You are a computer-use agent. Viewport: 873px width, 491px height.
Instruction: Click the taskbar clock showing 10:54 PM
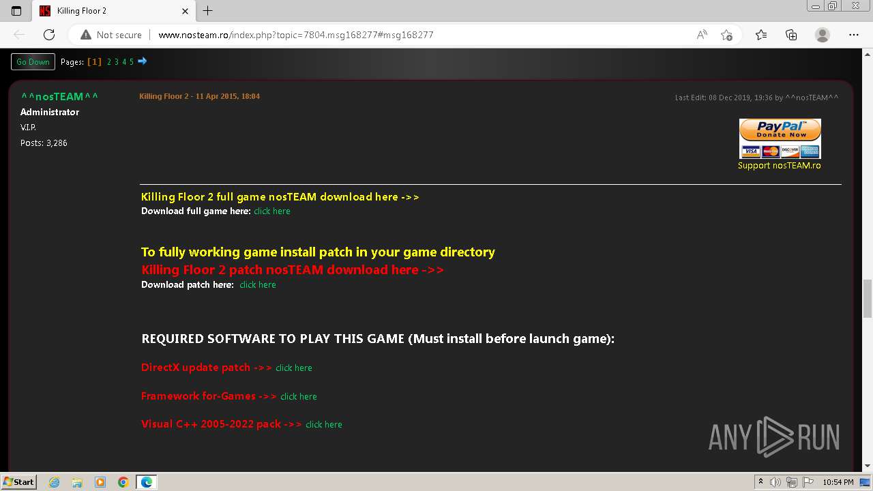(838, 482)
